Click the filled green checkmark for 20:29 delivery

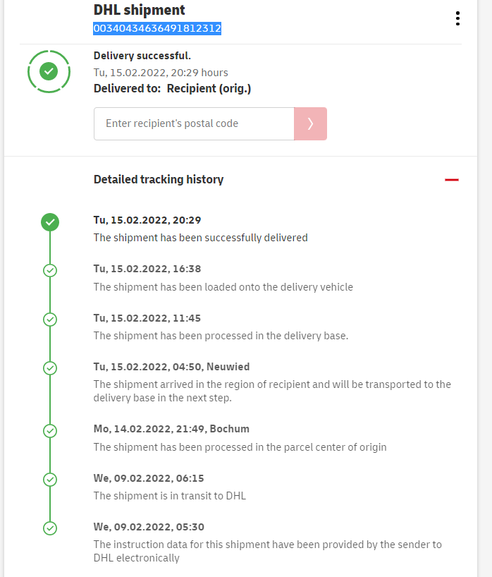click(x=50, y=222)
